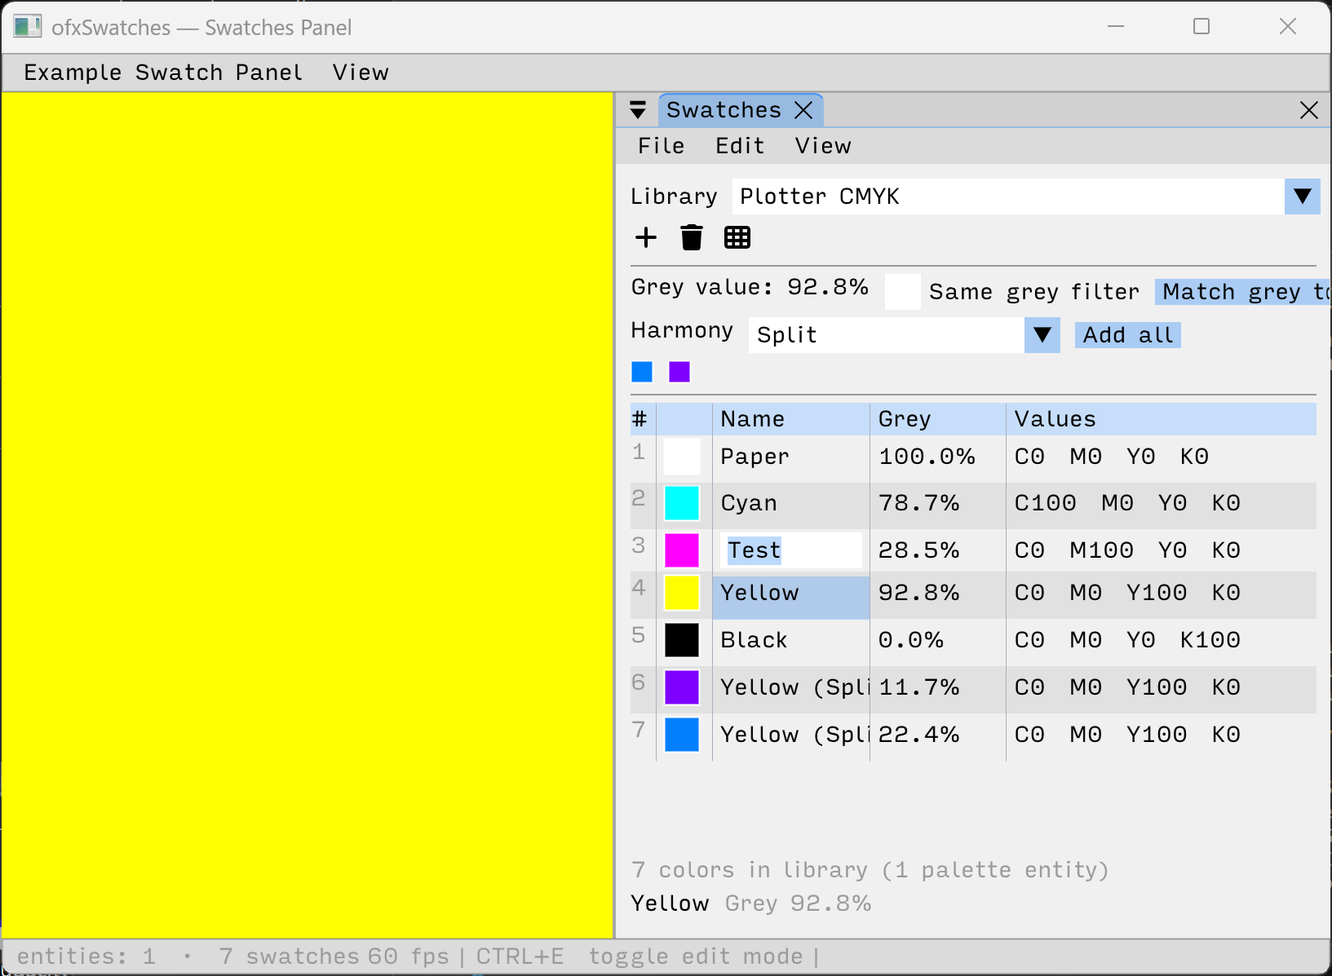Viewport: 1332px width, 976px height.
Task: Close the Swatches tab with its X
Action: pyautogui.click(x=803, y=110)
